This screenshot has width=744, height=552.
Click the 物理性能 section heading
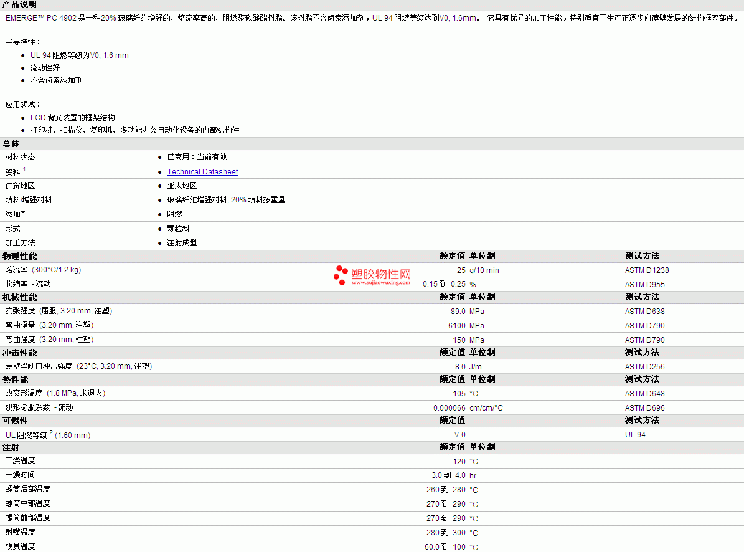coord(19,256)
